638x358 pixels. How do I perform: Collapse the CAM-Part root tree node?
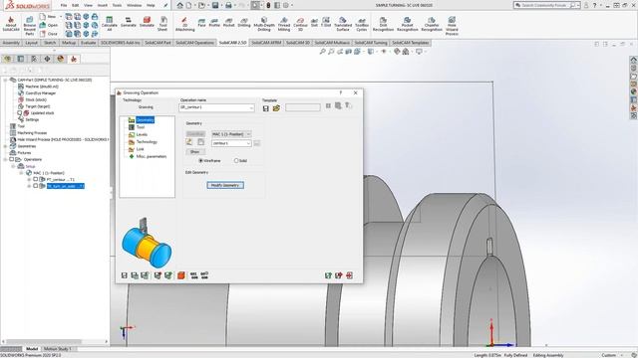coord(5,80)
